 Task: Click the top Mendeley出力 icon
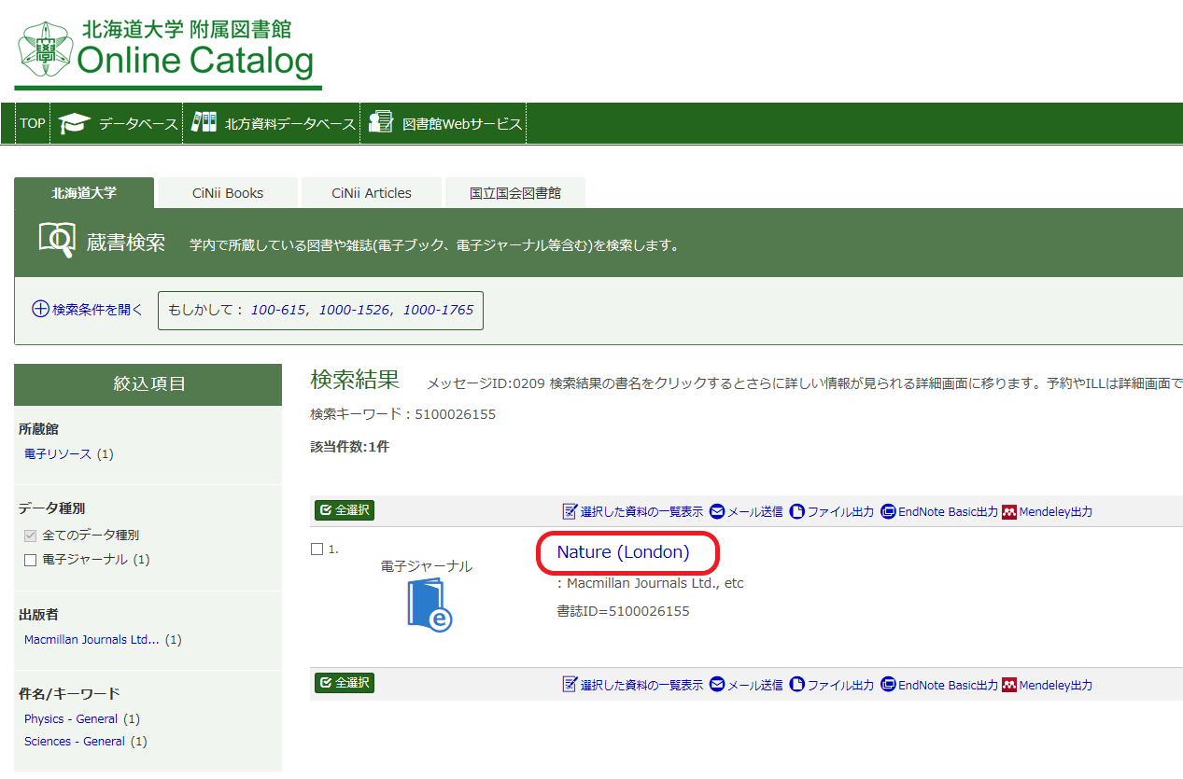click(1008, 511)
